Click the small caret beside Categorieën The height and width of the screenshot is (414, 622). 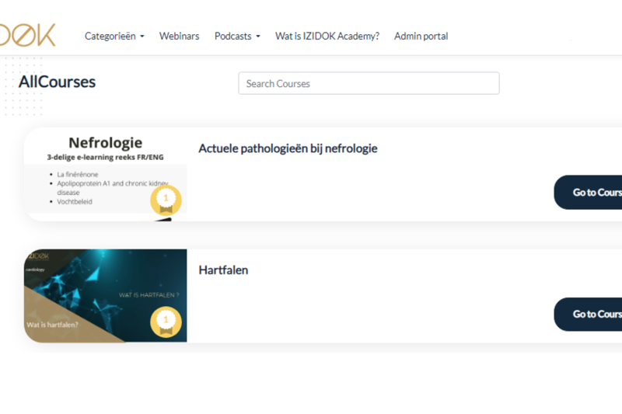[x=142, y=37]
